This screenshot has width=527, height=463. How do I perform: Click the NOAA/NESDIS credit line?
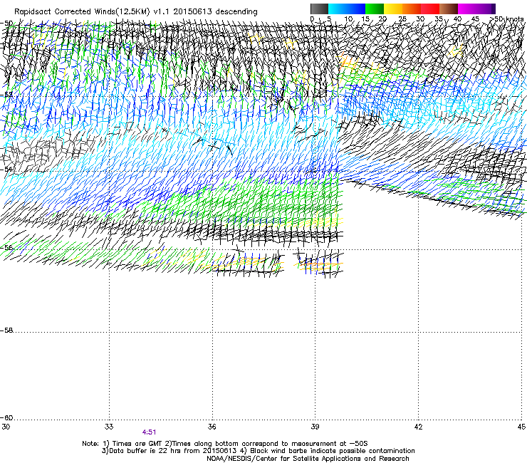308,459
